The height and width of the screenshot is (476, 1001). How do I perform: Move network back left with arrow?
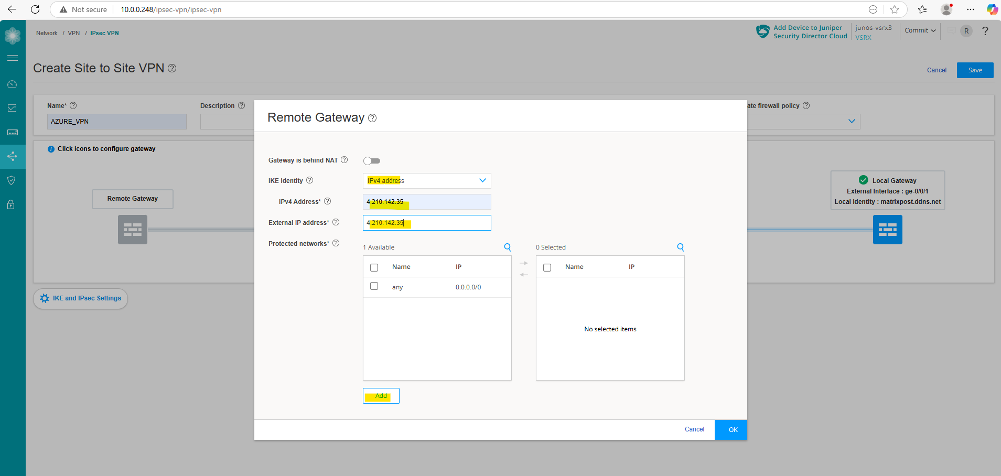tap(524, 275)
